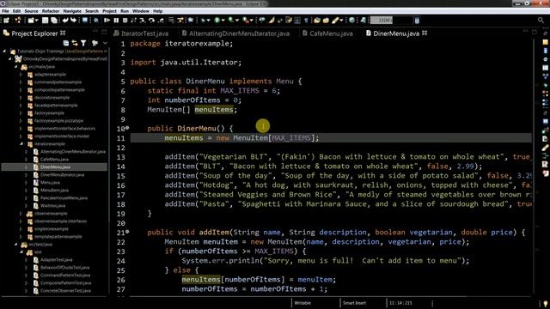Close the DinerMenu.java tab
Viewport: 550px width, 309px height.
[425, 33]
